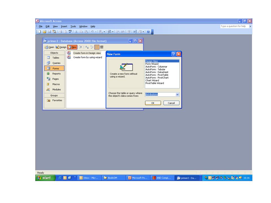
Task: Expand hidden quick launch icons chevron
Action: [x=75, y=177]
